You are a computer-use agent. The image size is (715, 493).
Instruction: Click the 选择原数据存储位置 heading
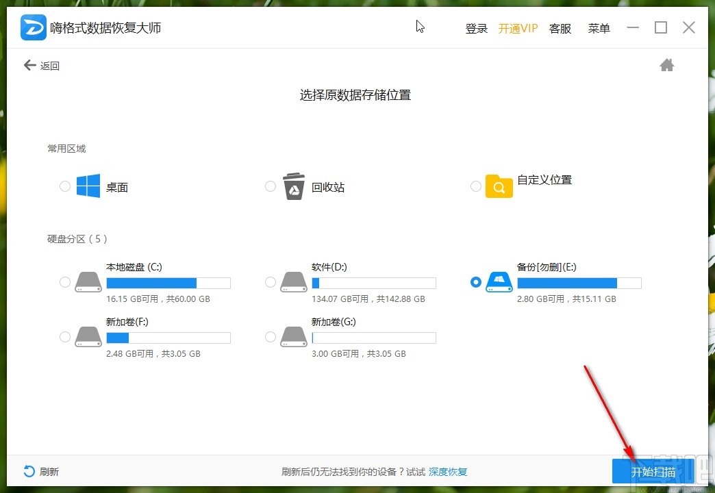355,95
